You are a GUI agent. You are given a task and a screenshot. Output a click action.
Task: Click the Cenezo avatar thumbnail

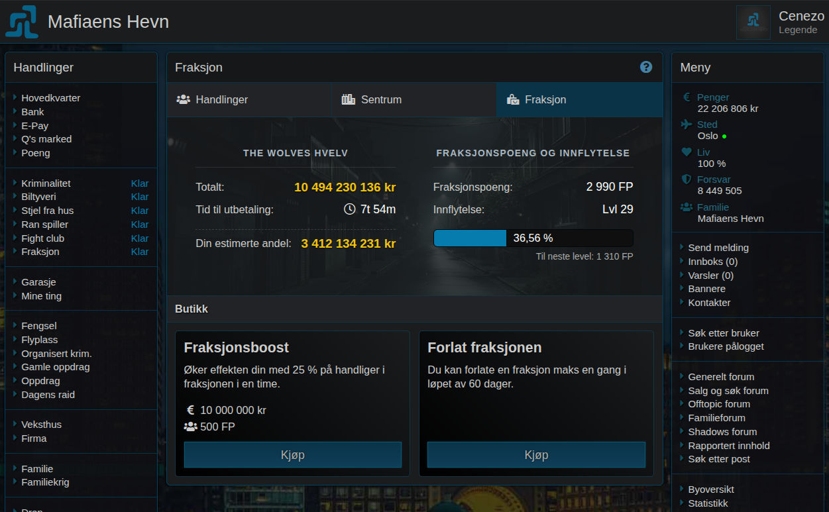tap(753, 22)
